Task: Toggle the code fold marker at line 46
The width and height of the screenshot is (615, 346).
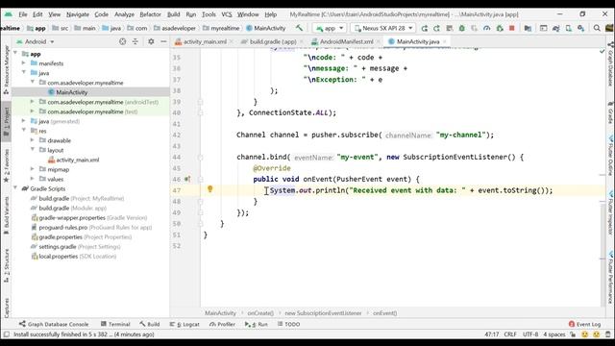Action: (201, 180)
